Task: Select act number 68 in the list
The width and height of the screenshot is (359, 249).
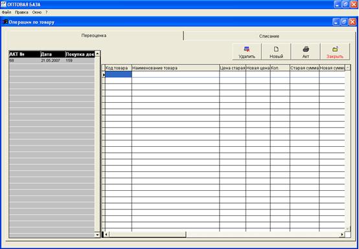Action: tap(12, 61)
